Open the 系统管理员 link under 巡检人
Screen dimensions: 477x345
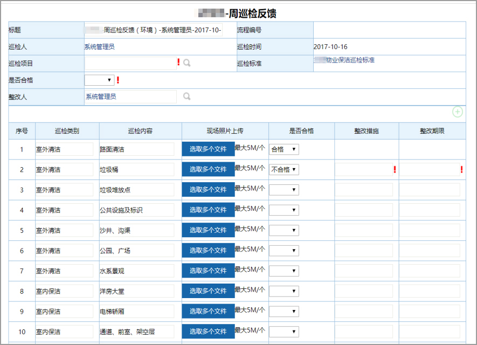[x=100, y=46]
